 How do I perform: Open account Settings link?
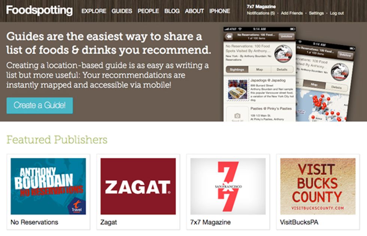tap(316, 13)
